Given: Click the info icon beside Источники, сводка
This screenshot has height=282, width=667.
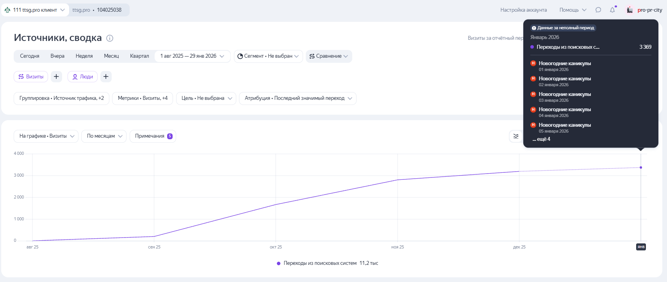Looking at the screenshot, I should coord(110,38).
